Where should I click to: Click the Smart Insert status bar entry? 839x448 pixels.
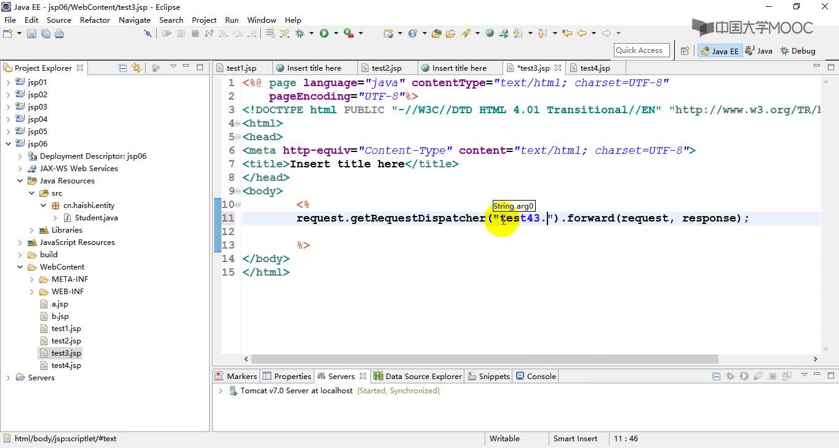coord(575,439)
